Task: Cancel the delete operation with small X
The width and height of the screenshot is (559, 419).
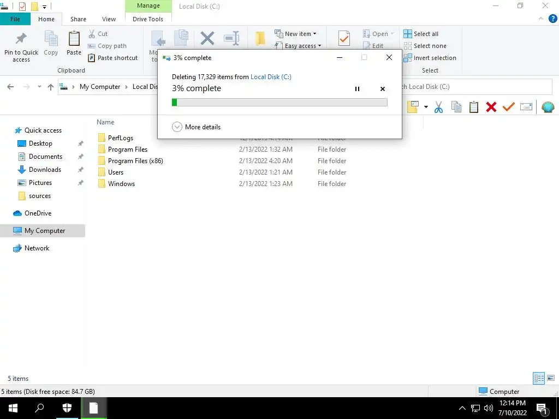Action: tap(383, 89)
